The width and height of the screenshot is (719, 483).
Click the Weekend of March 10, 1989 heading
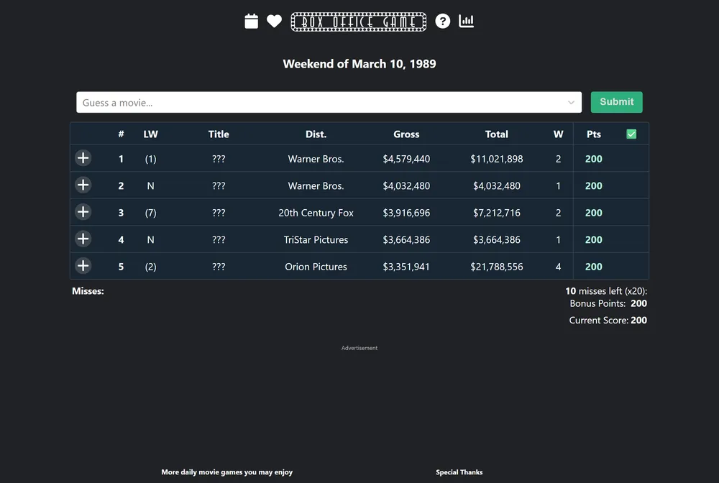point(359,64)
